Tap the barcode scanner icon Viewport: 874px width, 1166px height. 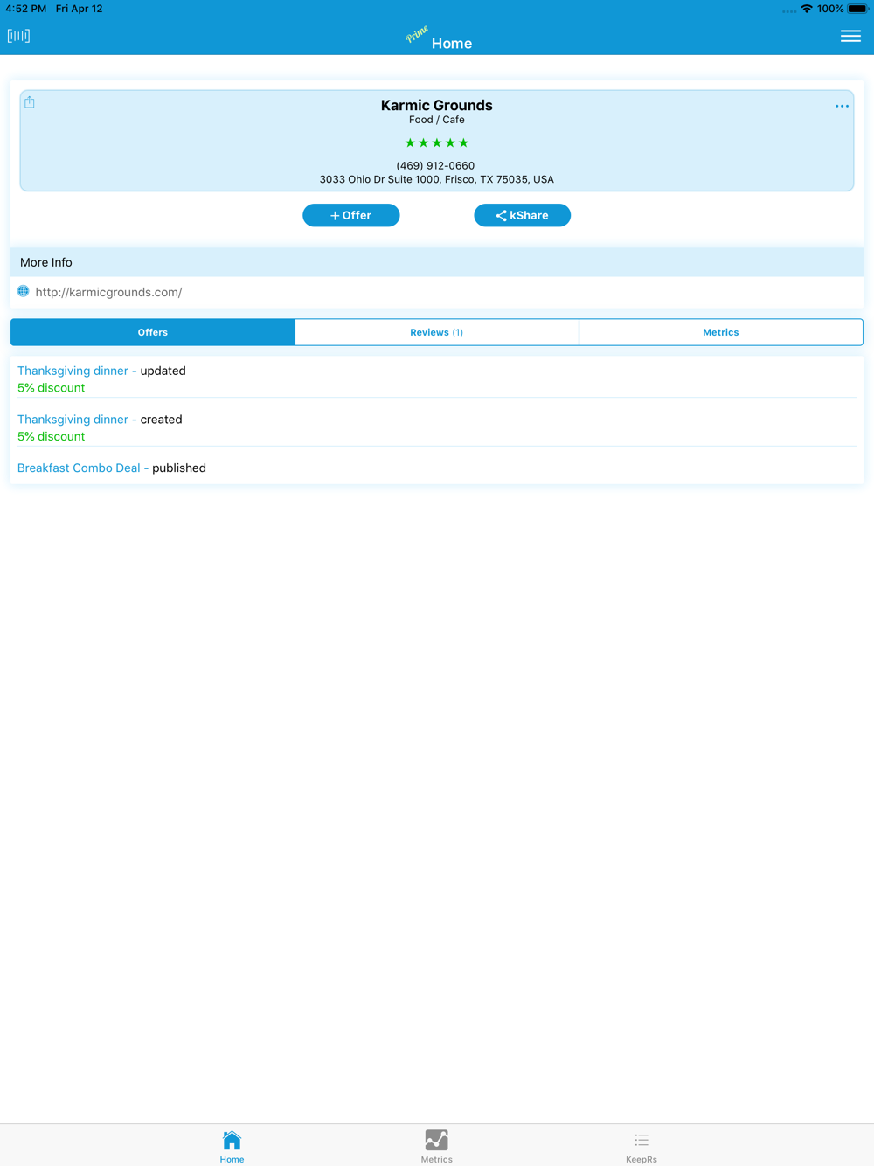18,36
